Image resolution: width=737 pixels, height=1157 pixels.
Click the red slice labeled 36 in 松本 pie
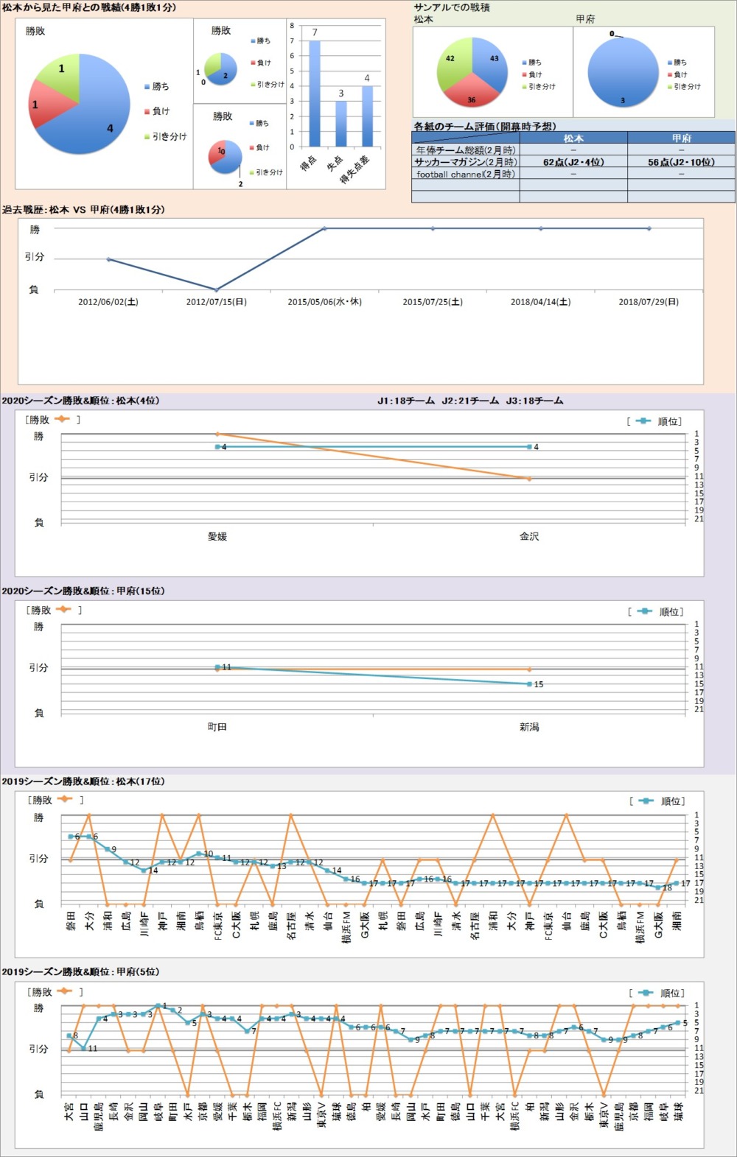coord(472,95)
